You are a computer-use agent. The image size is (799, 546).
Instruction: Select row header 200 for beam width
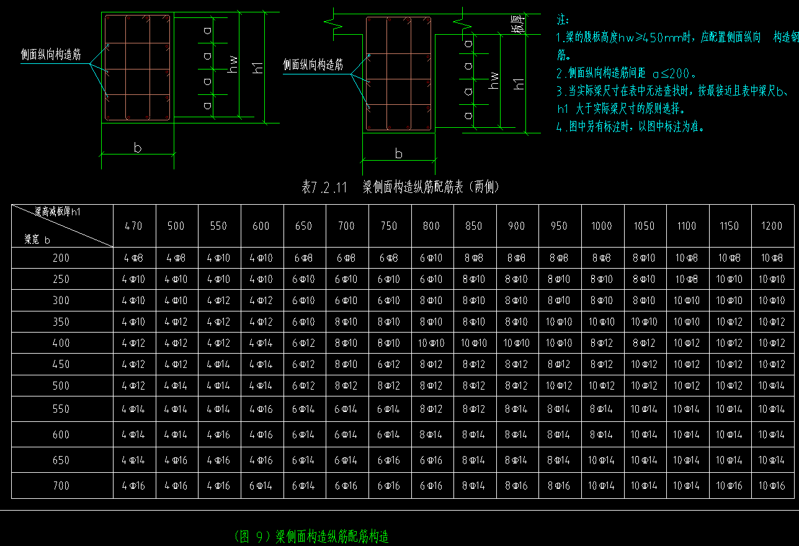(x=61, y=258)
